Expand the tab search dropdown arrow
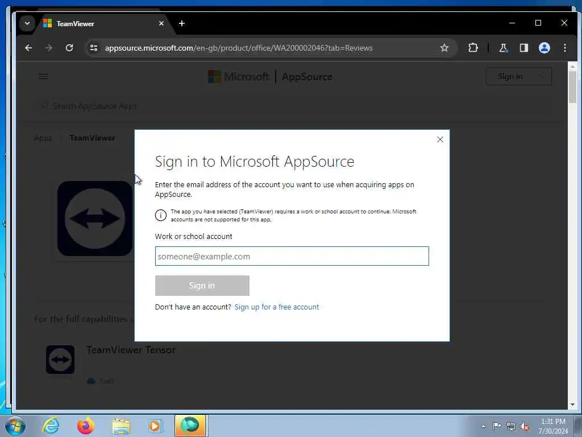This screenshot has width=582, height=437. coord(27,23)
